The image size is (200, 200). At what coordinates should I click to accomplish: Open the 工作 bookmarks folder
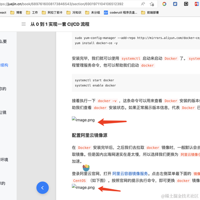pyautogui.click(x=32, y=13)
